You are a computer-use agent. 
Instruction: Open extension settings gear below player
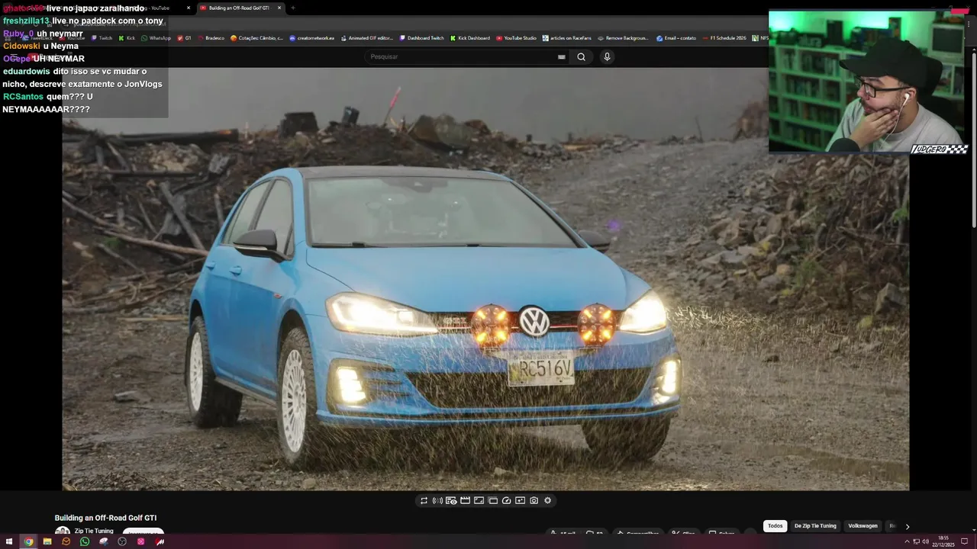547,501
